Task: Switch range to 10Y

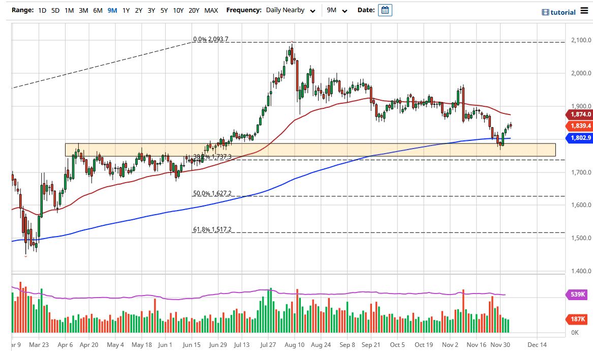Action: [x=178, y=10]
